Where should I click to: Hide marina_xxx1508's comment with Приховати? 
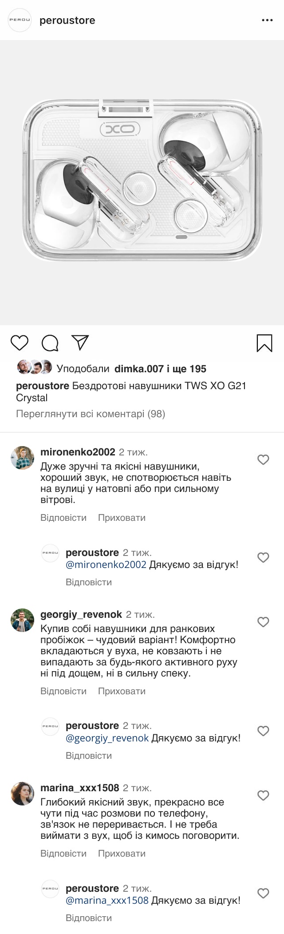[122, 853]
